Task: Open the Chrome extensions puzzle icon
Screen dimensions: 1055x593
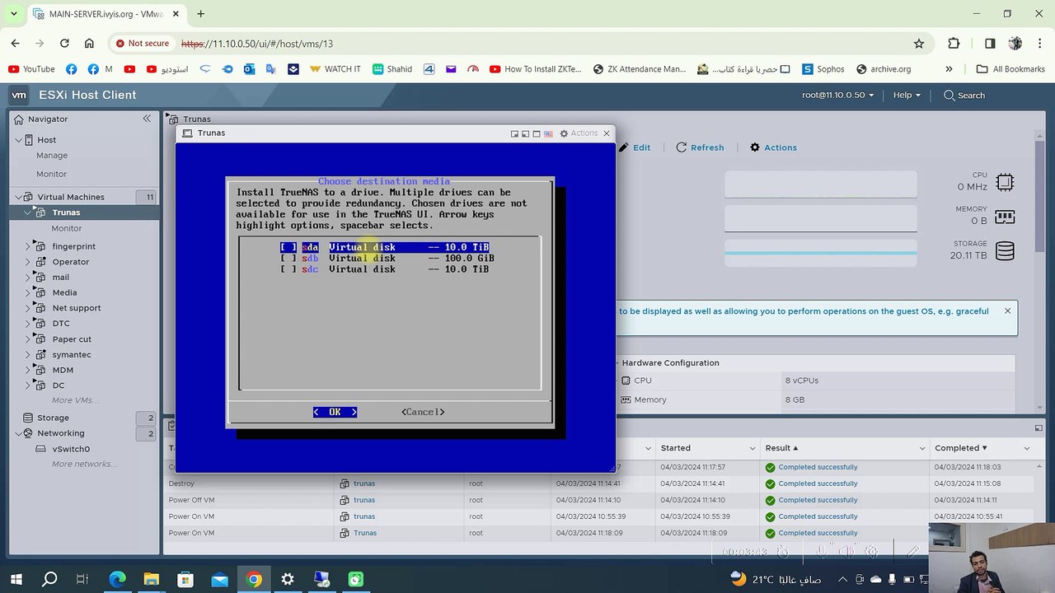Action: click(x=954, y=44)
